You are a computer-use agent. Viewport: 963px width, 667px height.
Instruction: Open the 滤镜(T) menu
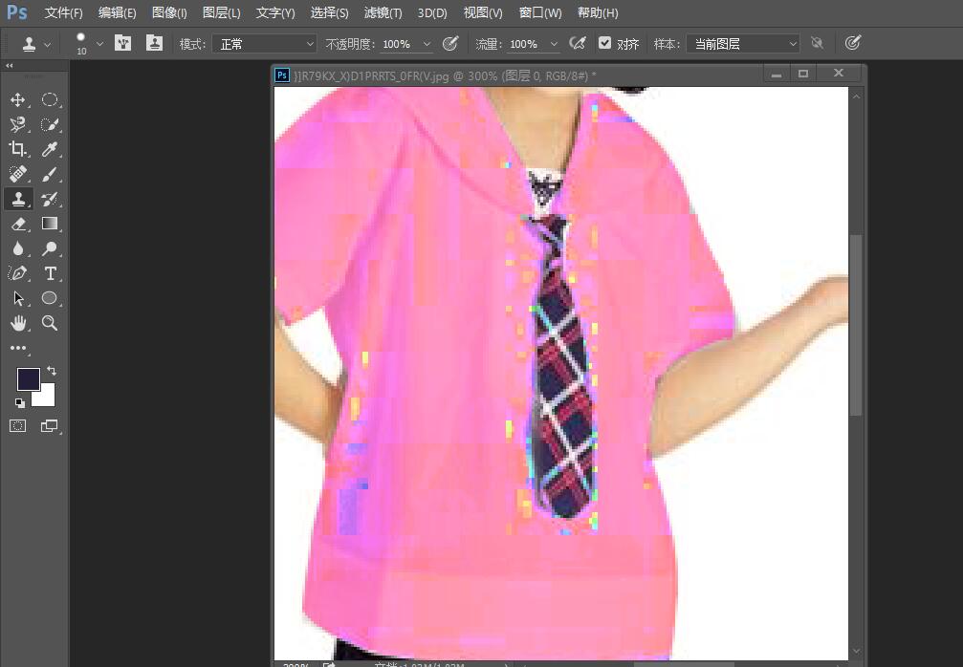(383, 12)
